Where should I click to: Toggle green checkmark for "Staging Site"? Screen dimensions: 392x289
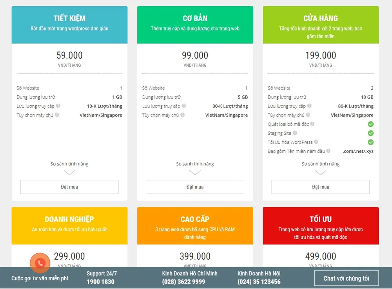click(x=370, y=133)
